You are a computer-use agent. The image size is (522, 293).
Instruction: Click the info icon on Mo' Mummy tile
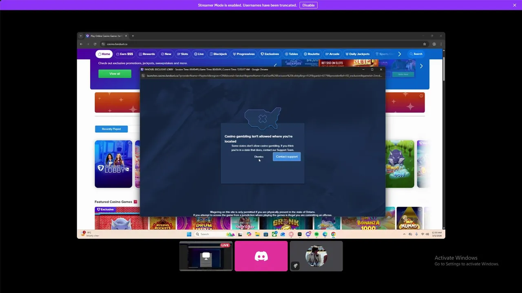point(420,210)
